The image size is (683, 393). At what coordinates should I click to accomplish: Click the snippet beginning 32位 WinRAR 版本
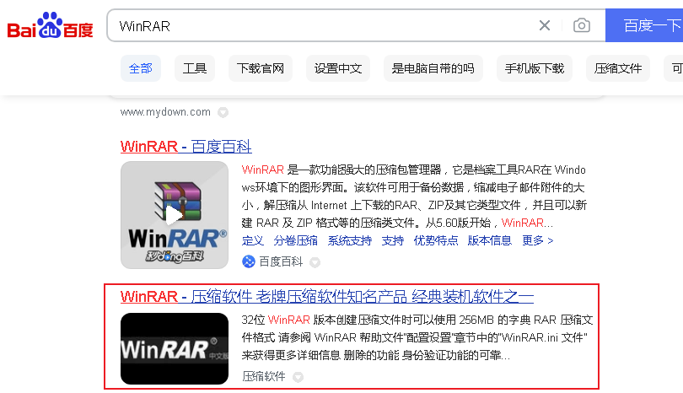(417, 337)
